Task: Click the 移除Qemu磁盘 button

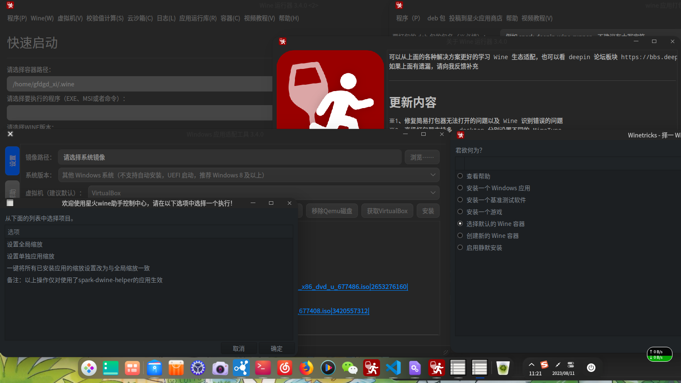Action: pos(332,211)
